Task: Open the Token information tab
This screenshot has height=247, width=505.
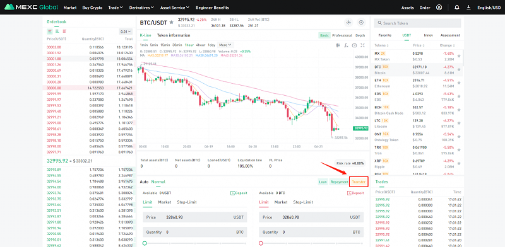Action: (174, 35)
